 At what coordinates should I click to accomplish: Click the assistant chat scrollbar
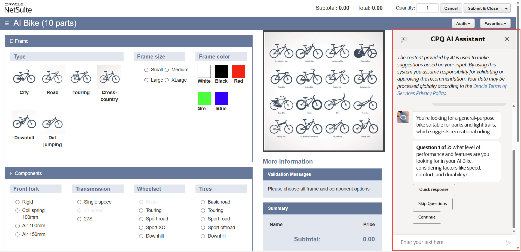tap(514, 189)
